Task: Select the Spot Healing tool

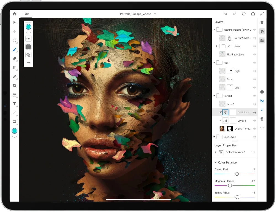Action: 15,76
